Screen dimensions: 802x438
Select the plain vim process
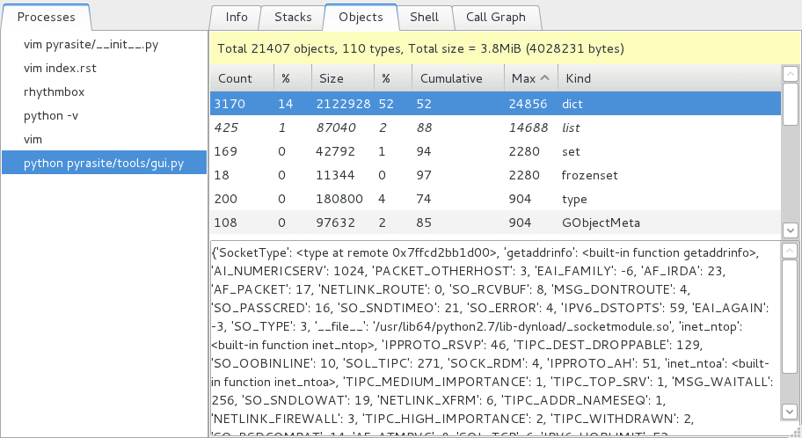pos(104,139)
